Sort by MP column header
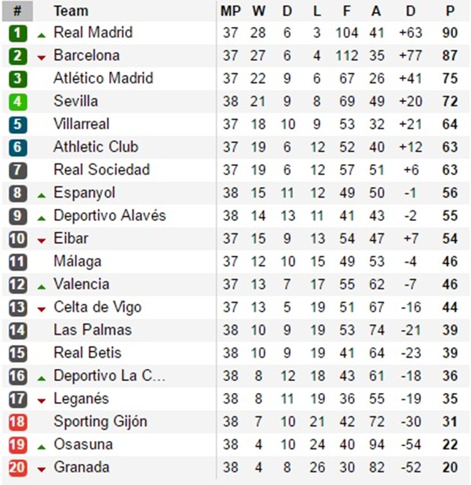The height and width of the screenshot is (485, 471). click(230, 11)
